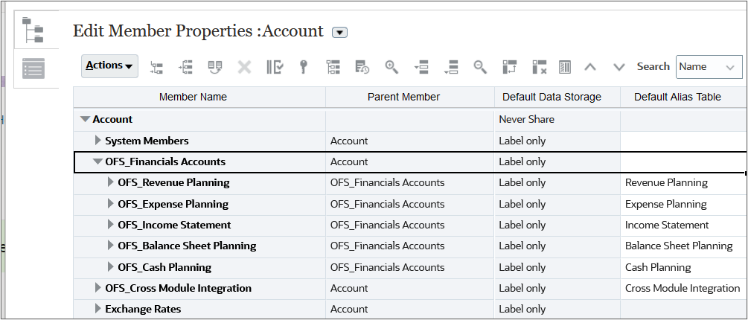
Task: Click the Remove Selected grid-with-x icon
Action: pos(540,67)
